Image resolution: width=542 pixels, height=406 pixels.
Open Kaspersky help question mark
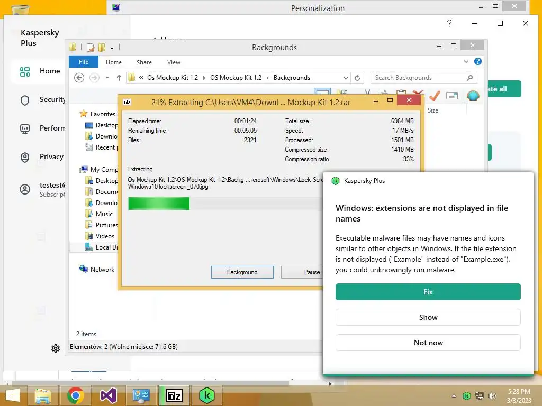coord(449,23)
